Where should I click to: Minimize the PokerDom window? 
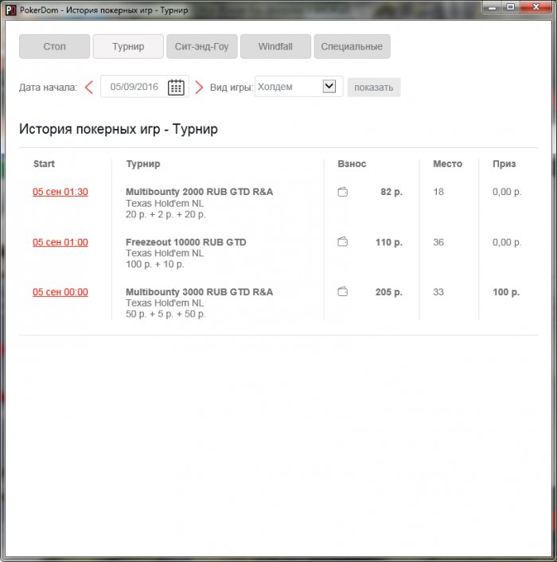point(493,7)
